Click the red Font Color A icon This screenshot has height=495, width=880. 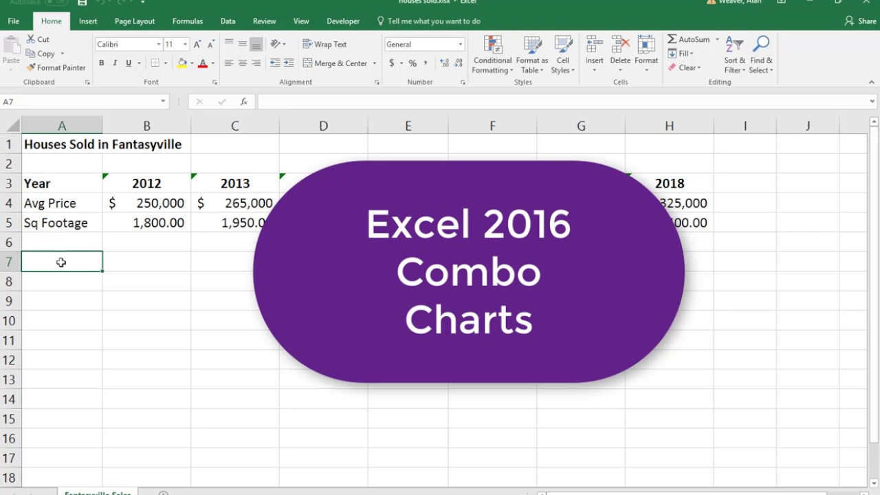click(203, 63)
